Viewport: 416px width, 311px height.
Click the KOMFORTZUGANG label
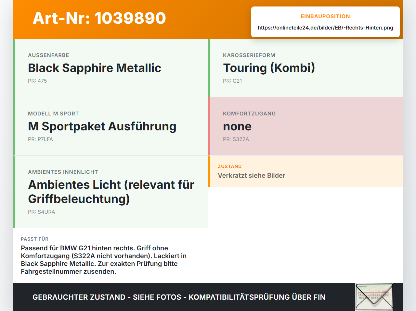249,114
